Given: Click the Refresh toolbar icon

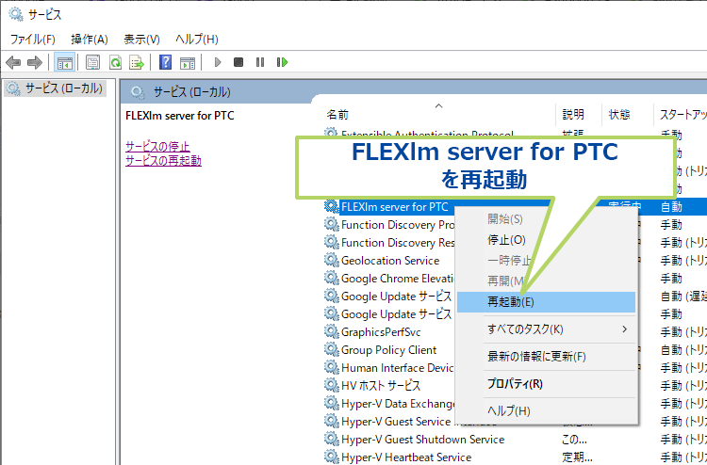Looking at the screenshot, I should point(115,62).
